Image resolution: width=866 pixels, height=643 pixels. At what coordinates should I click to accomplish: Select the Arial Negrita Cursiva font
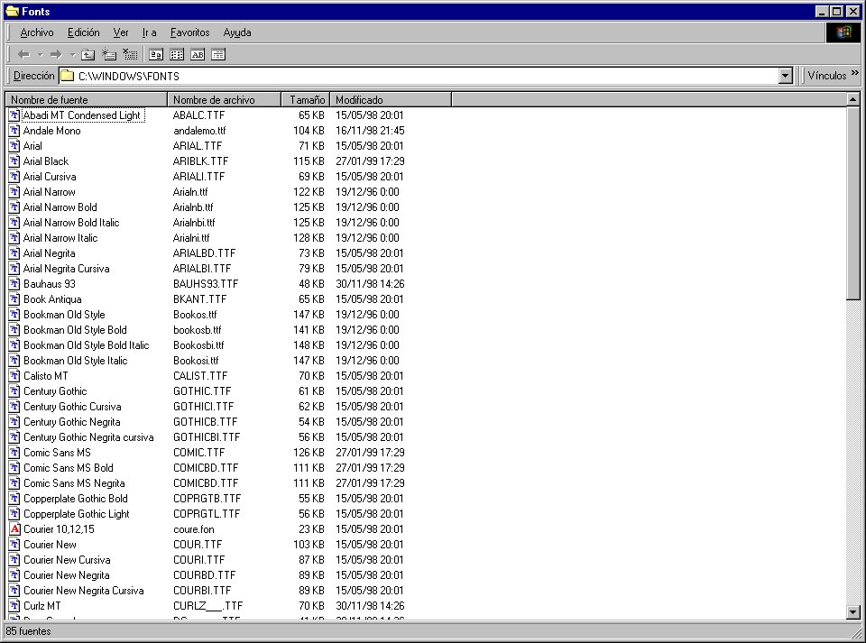click(66, 269)
